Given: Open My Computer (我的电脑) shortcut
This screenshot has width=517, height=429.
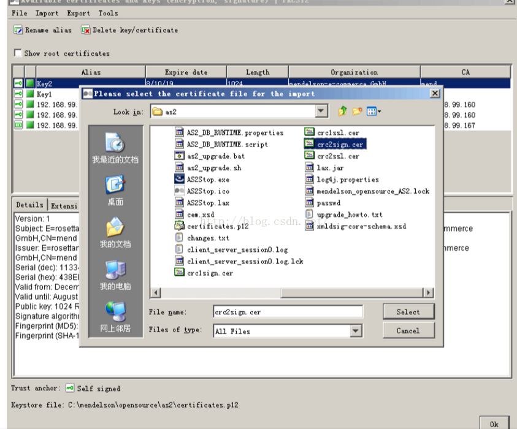Looking at the screenshot, I should [x=115, y=275].
